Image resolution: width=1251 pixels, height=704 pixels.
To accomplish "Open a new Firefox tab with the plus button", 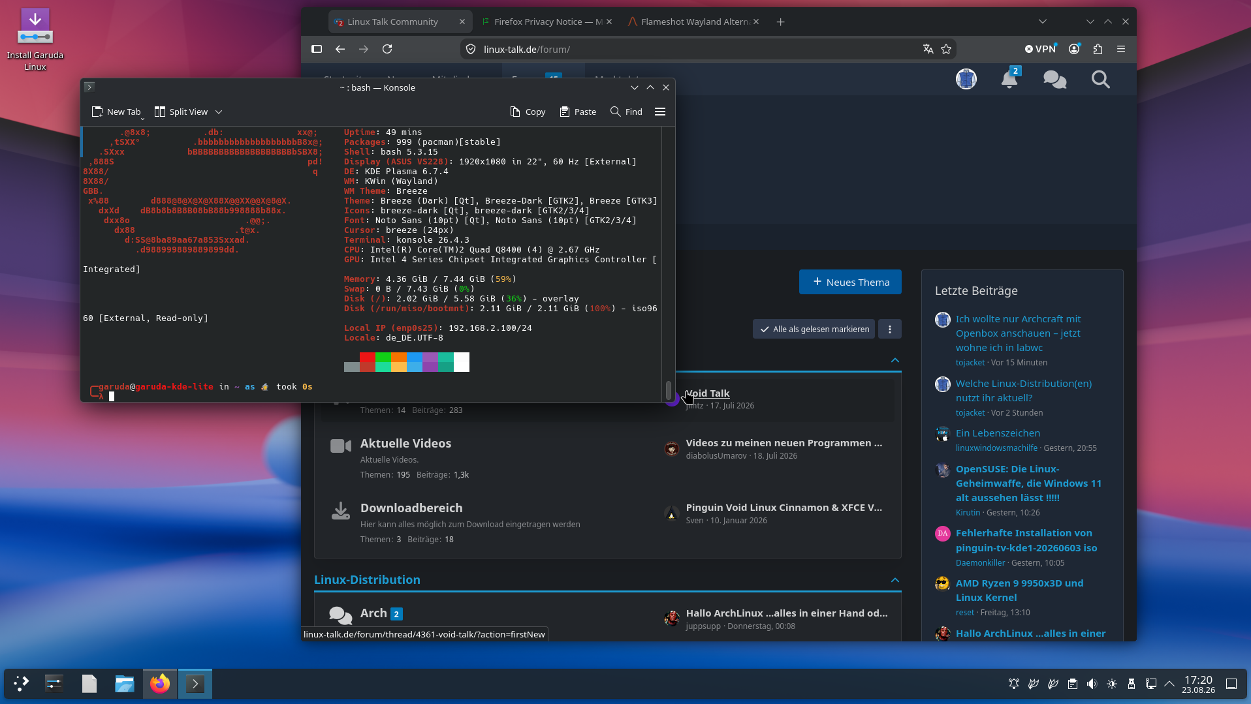I will coord(780,22).
